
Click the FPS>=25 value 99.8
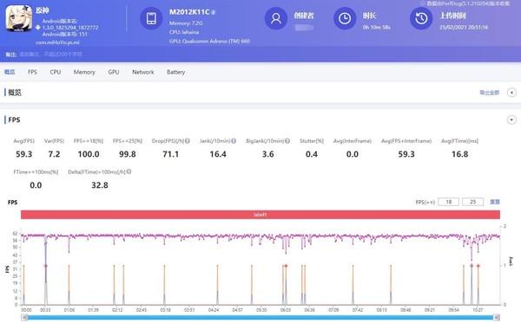tap(128, 154)
